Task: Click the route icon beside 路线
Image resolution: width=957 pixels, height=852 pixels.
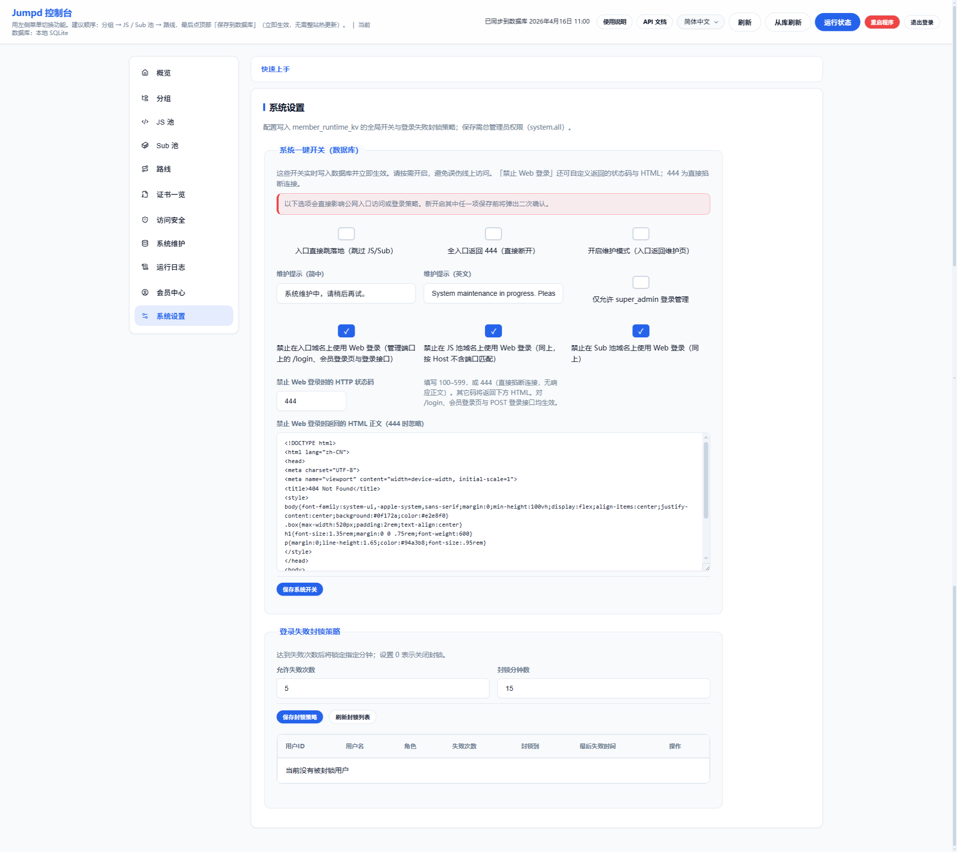Action: click(x=145, y=169)
